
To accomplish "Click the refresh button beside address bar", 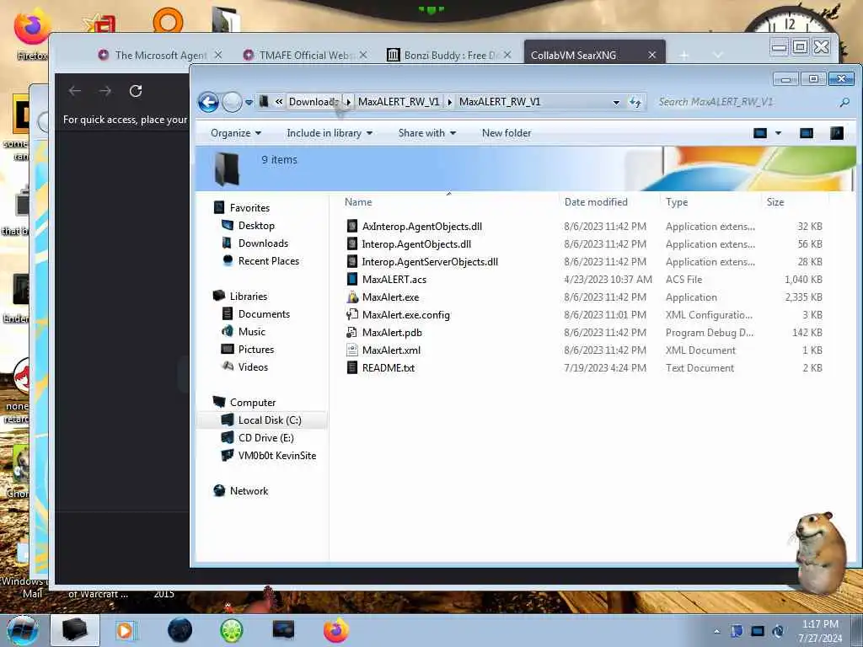I will tap(635, 102).
